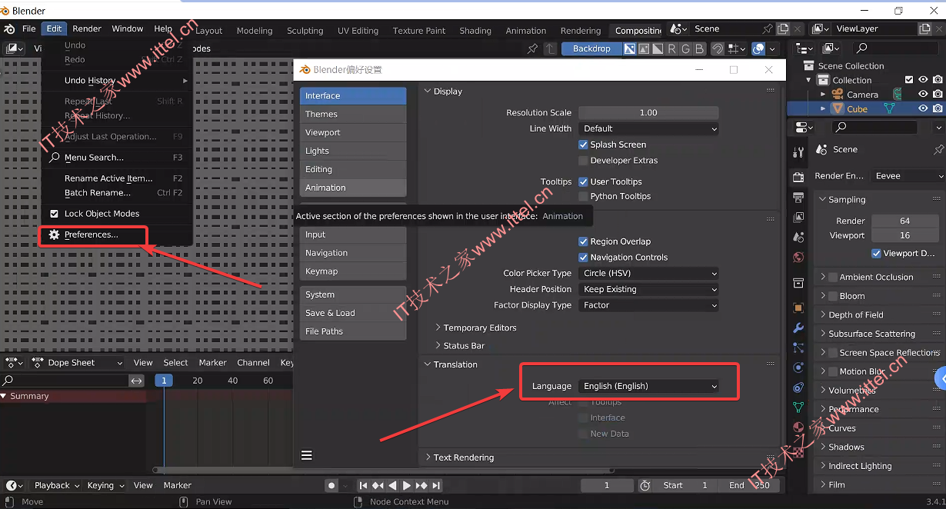This screenshot has height=509, width=946.
Task: Toggle the Backdrop button
Action: pos(591,48)
